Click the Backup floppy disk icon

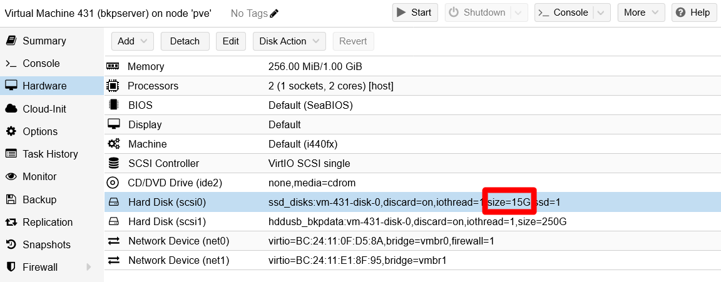[11, 199]
